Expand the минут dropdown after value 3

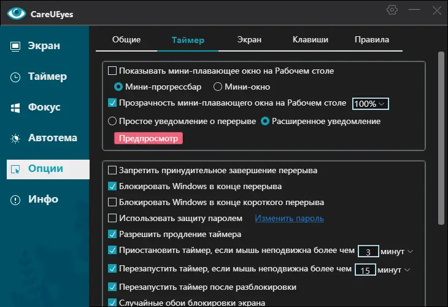[411, 252]
